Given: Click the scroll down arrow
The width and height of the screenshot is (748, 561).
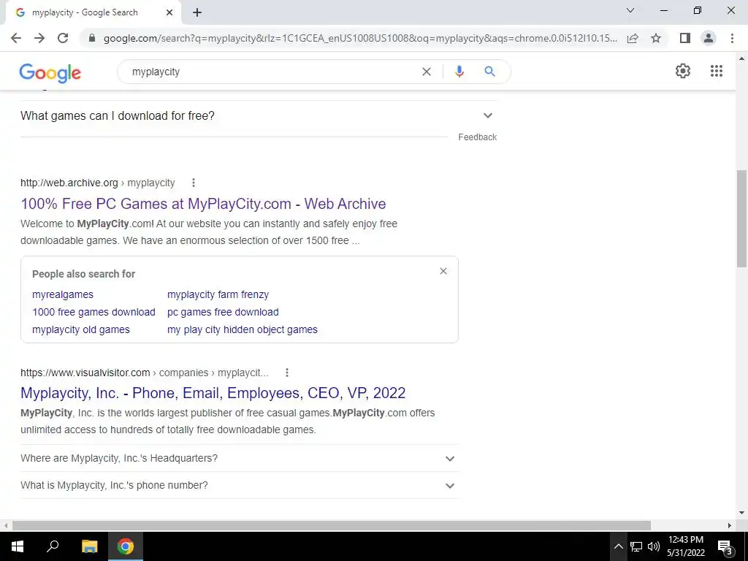Looking at the screenshot, I should (741, 513).
